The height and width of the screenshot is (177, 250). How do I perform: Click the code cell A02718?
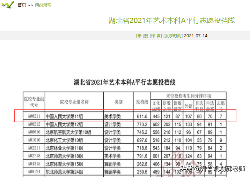click(34, 156)
